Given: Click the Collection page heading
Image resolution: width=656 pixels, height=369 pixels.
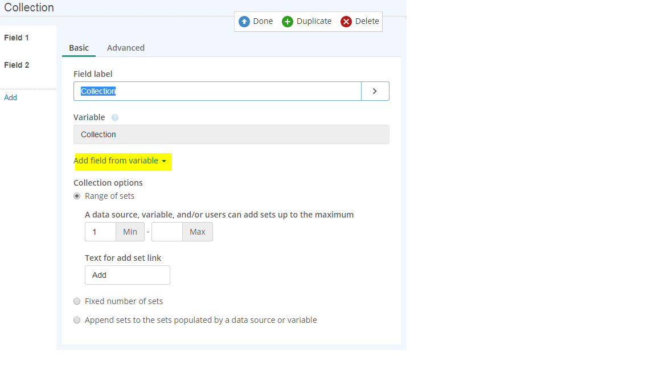Looking at the screenshot, I should pyautogui.click(x=29, y=8).
